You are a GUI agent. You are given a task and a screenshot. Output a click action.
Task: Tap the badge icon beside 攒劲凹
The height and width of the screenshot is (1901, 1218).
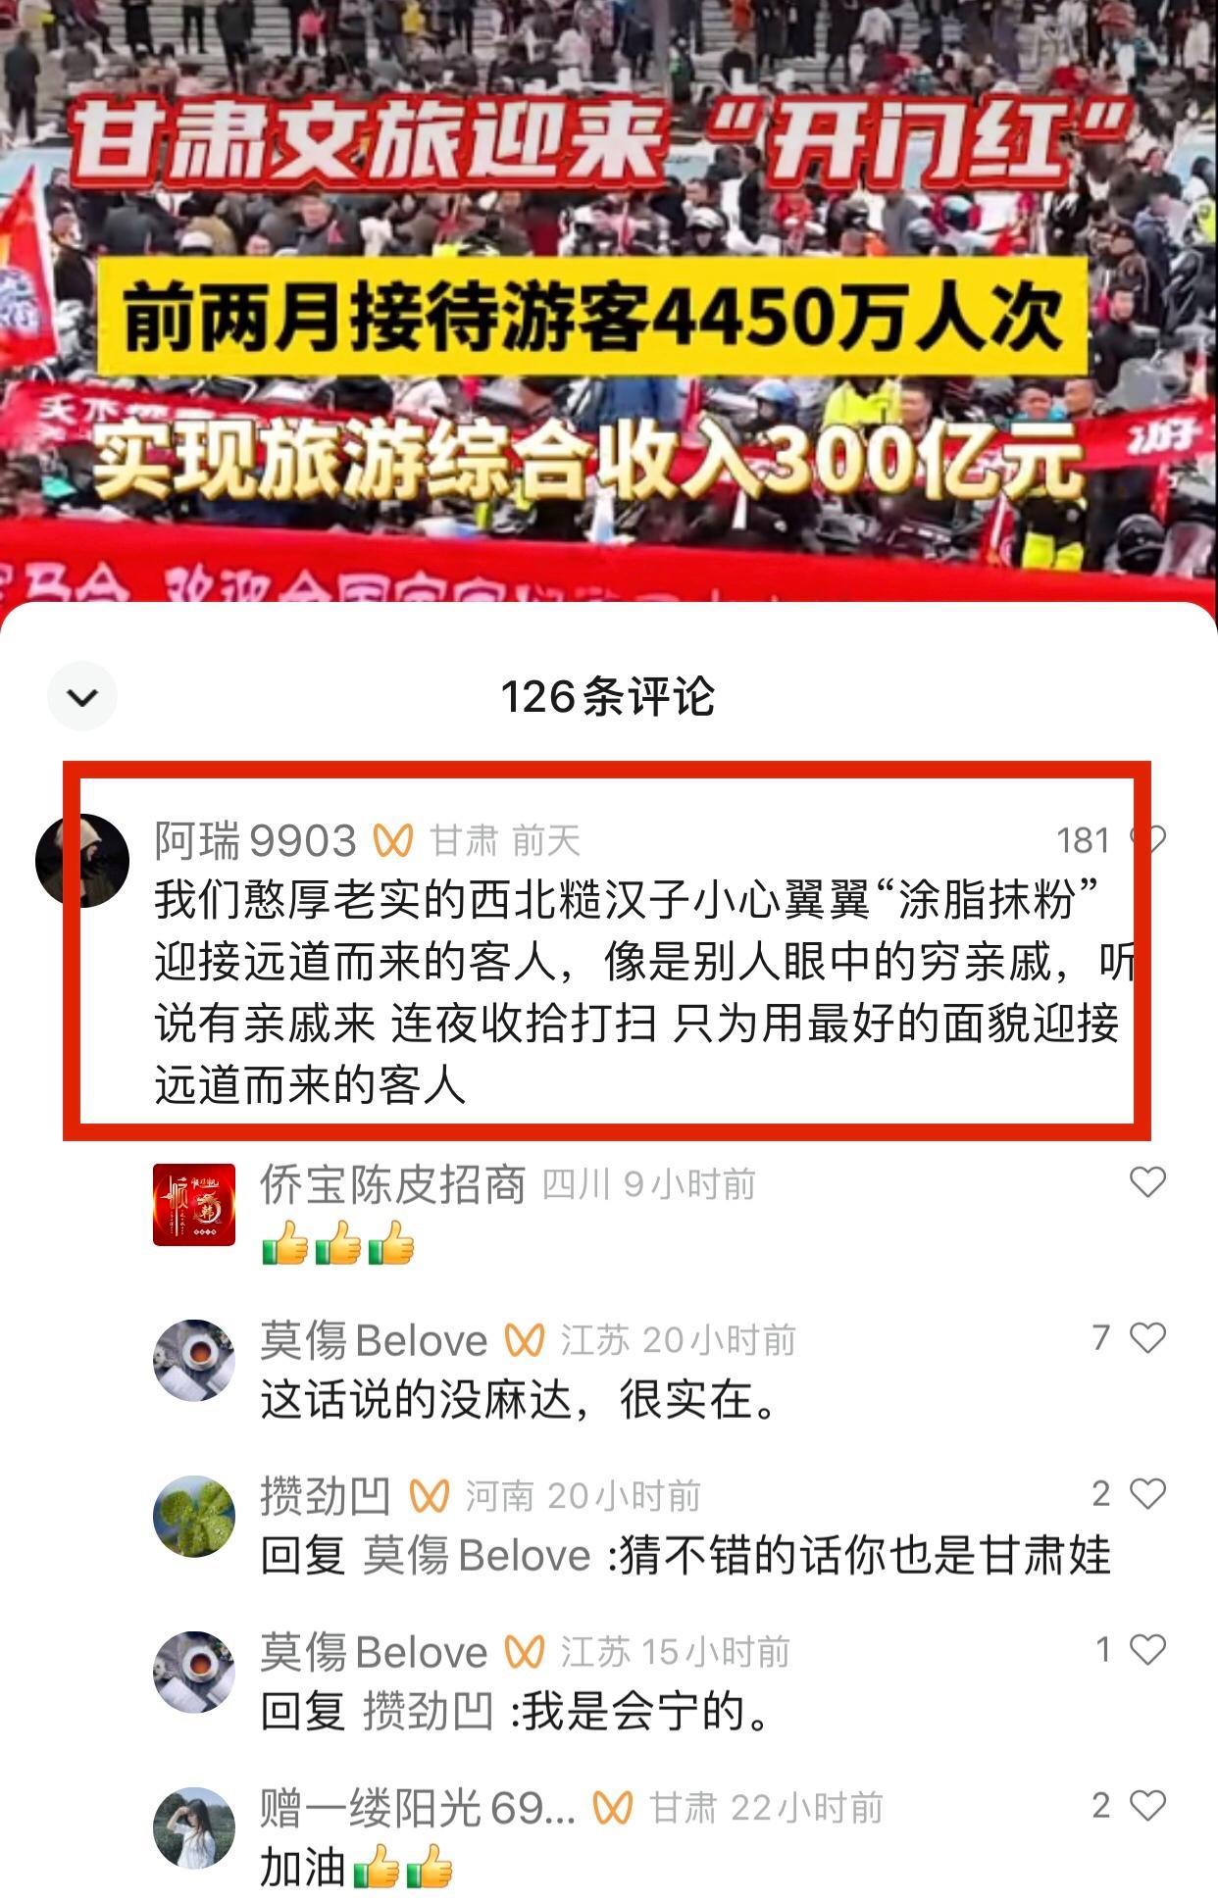point(429,1496)
